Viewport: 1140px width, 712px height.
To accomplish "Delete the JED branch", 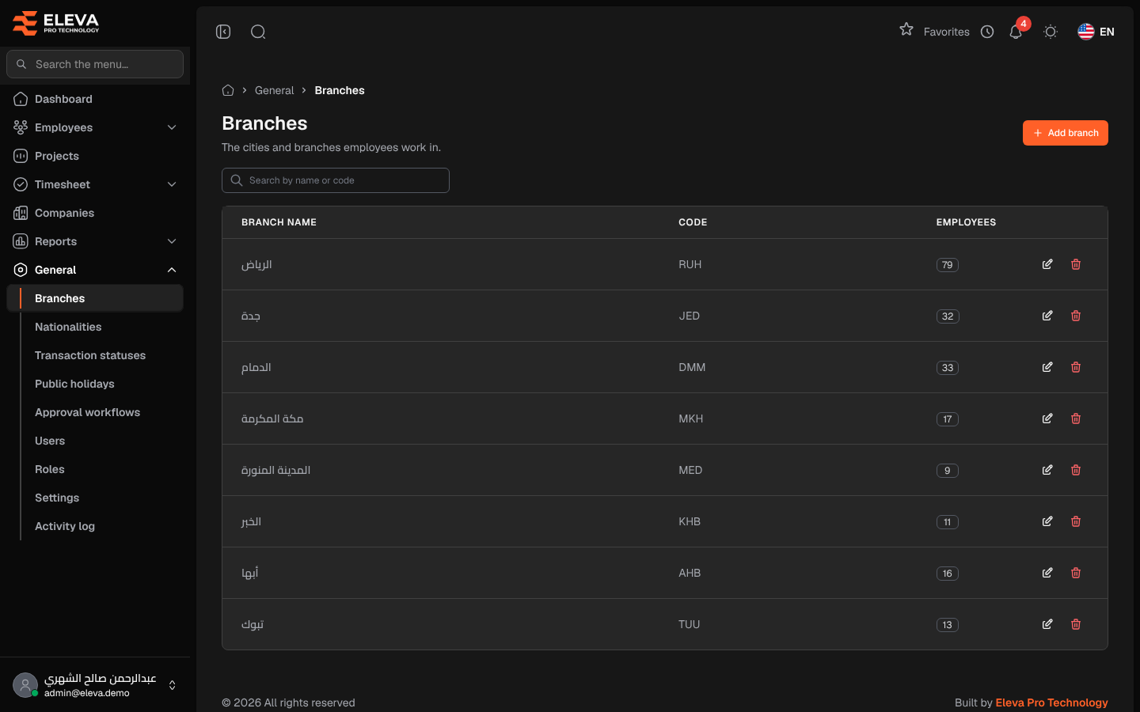I will coord(1076,316).
